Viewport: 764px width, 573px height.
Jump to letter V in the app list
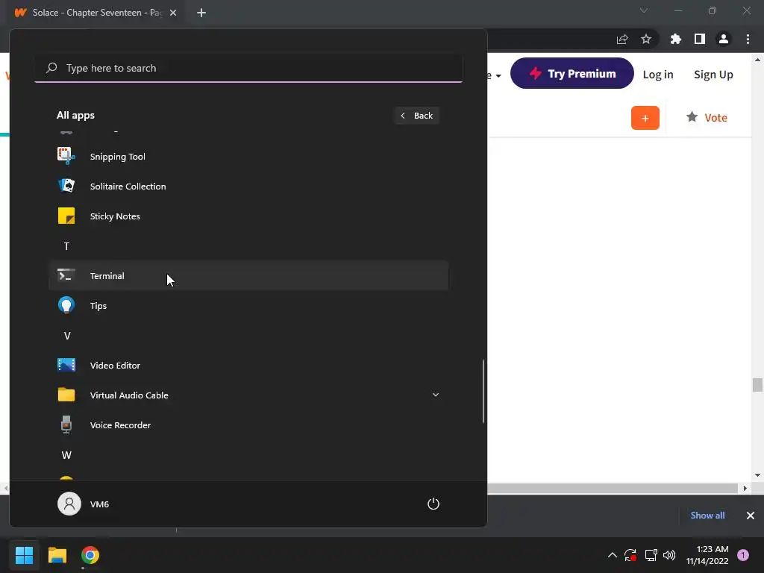66,336
